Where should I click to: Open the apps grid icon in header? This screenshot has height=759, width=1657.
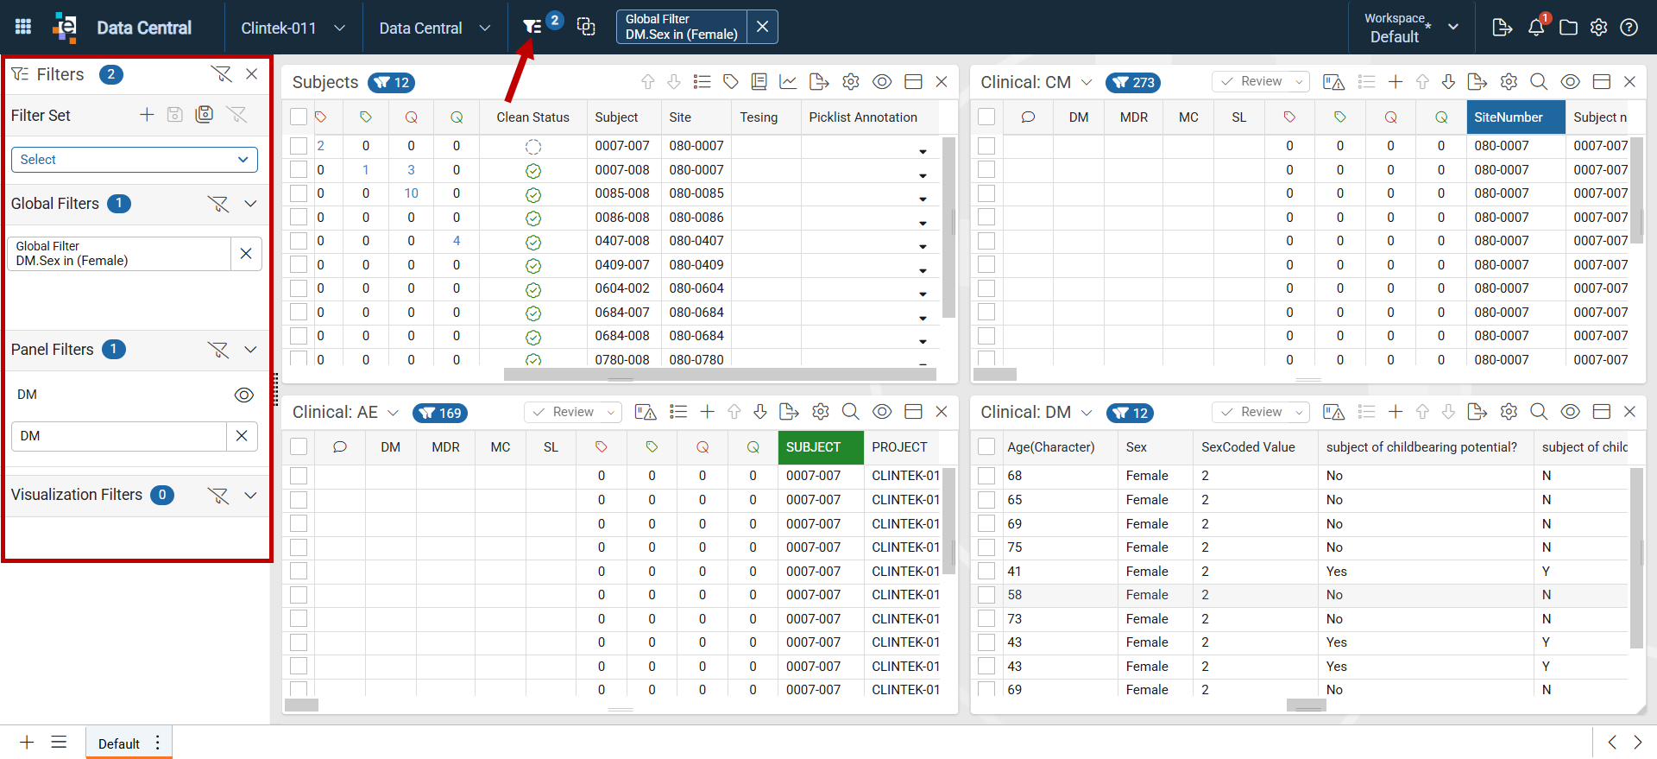23,27
